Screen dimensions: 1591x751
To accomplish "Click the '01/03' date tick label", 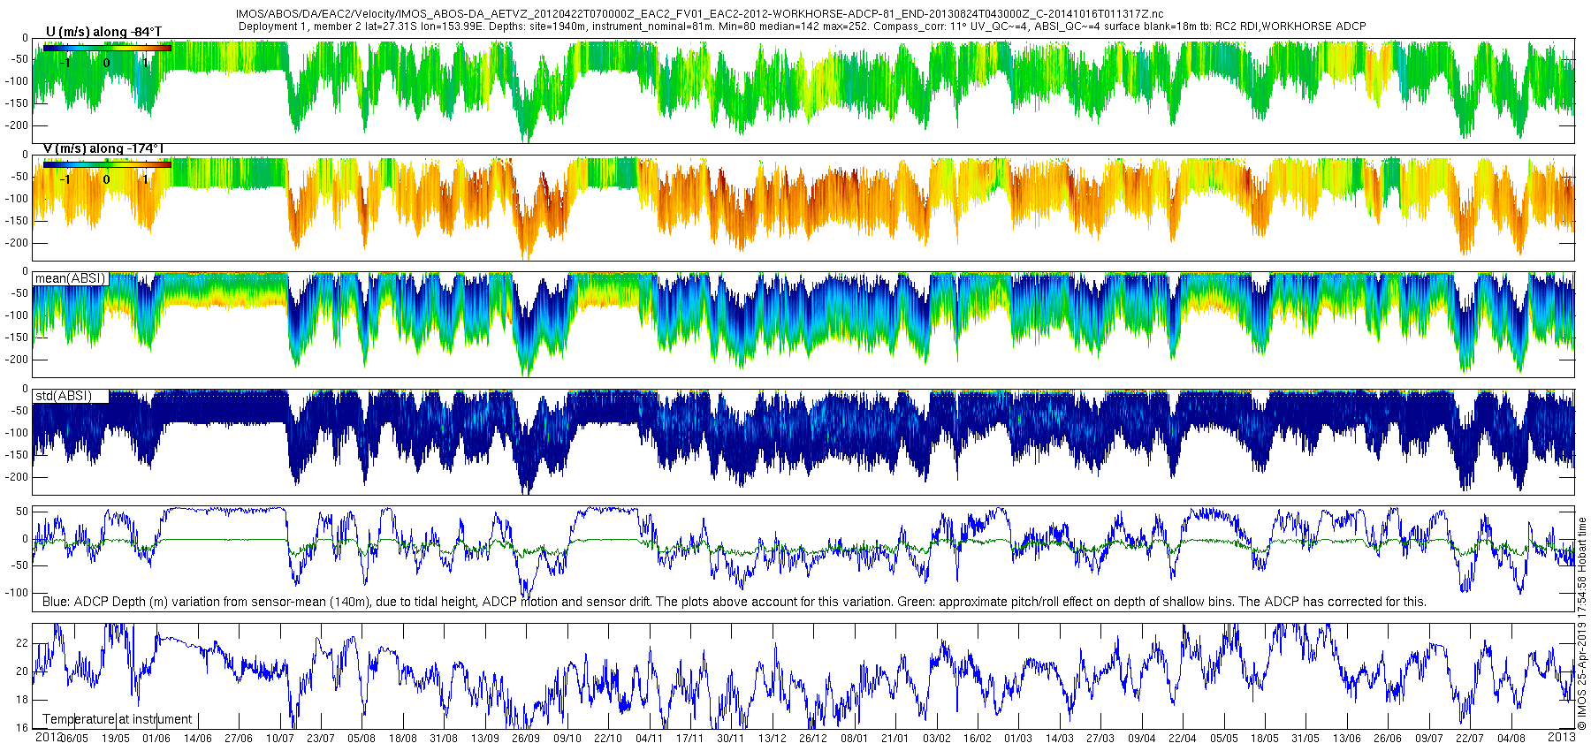I will [x=1018, y=739].
